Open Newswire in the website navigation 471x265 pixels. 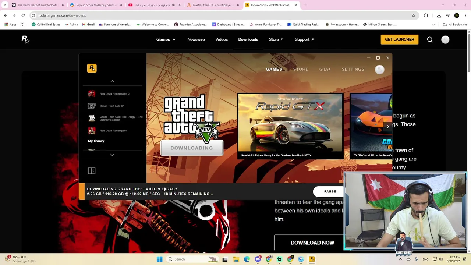(x=196, y=39)
